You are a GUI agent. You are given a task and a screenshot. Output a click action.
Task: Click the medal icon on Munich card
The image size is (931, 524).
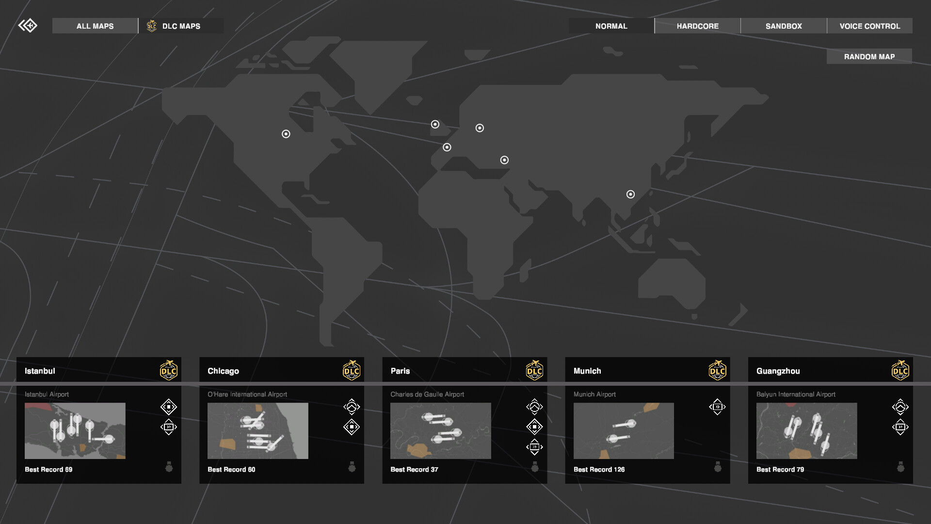point(718,467)
